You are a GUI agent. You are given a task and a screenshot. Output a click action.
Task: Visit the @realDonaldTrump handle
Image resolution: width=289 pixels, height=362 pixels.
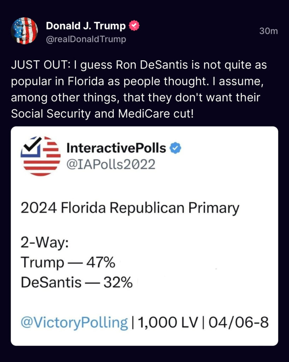86,39
